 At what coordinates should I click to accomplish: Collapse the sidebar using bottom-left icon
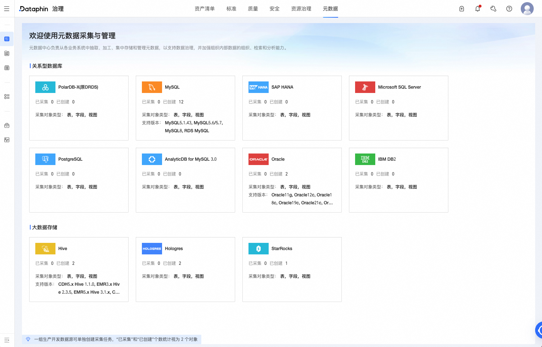[6, 339]
